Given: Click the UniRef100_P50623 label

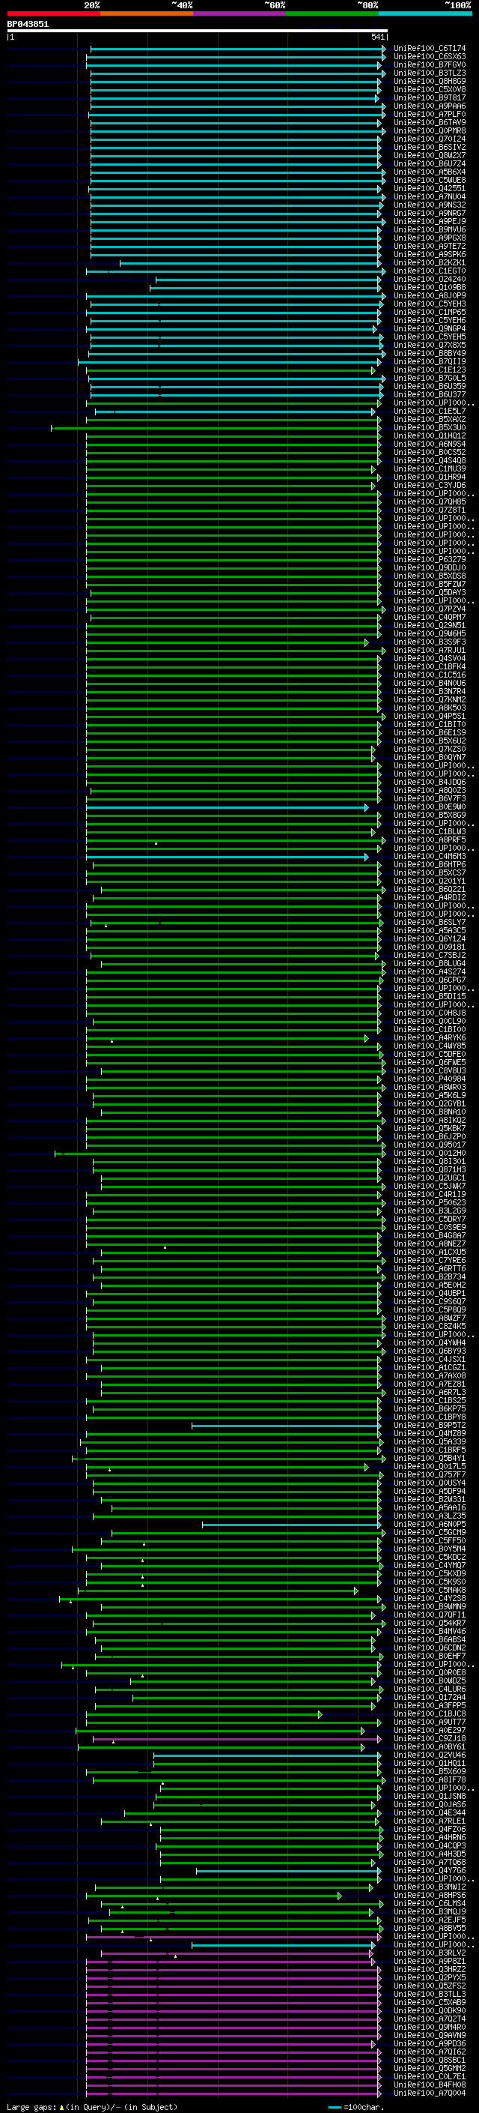Looking at the screenshot, I should 429,1202.
